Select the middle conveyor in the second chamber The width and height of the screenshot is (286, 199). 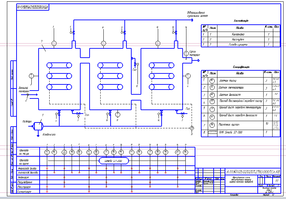click(110, 76)
